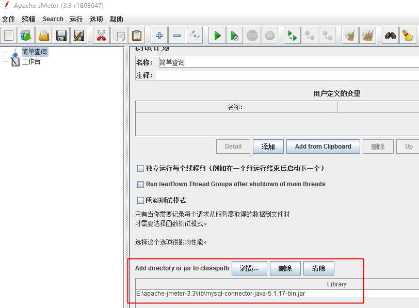Open search with the binoculars icon
Screen dimensions: 419x308
click(x=390, y=36)
